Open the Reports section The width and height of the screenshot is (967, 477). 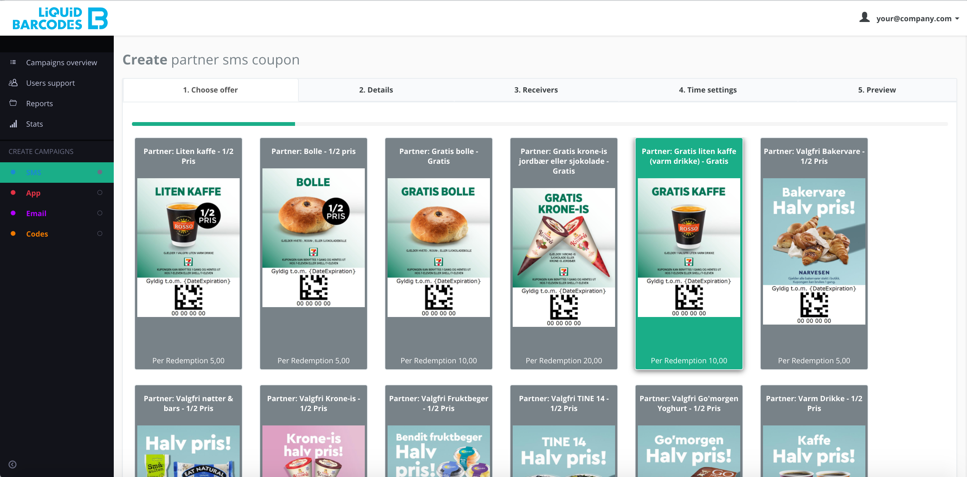pyautogui.click(x=39, y=104)
